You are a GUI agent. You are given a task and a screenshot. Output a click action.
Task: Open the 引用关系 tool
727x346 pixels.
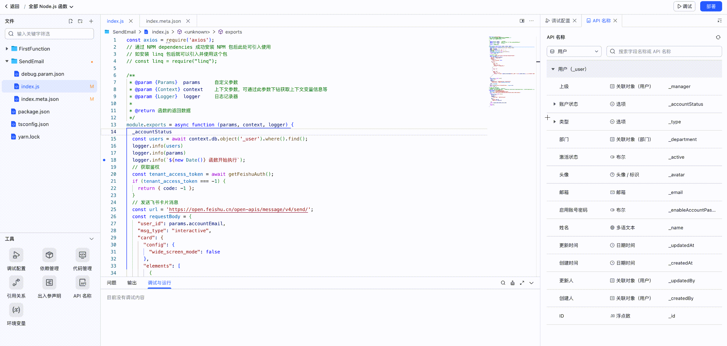[16, 283]
